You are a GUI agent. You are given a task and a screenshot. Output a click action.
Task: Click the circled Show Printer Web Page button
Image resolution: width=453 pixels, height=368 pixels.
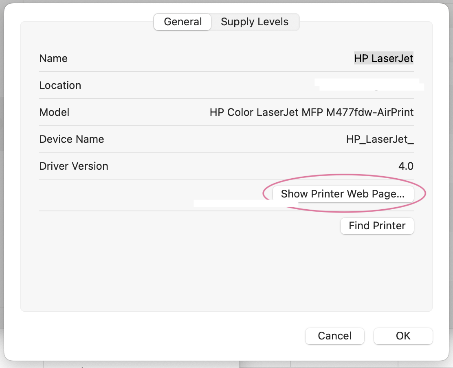coord(343,194)
